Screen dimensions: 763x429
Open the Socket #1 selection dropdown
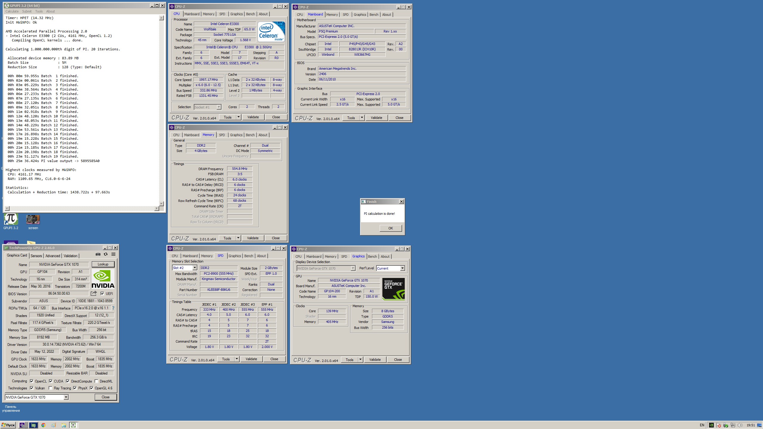click(x=207, y=107)
